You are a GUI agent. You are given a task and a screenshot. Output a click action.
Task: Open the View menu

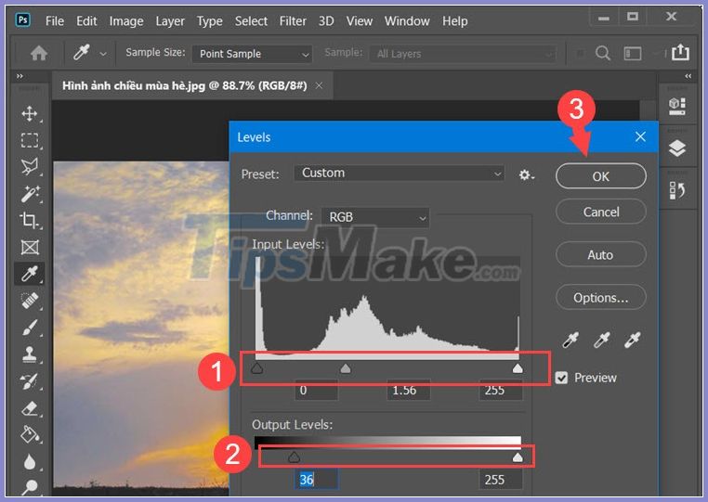[360, 21]
